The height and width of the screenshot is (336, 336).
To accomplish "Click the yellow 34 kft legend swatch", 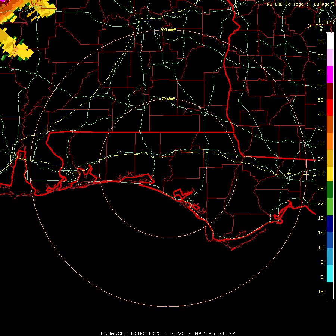I will pyautogui.click(x=330, y=174).
